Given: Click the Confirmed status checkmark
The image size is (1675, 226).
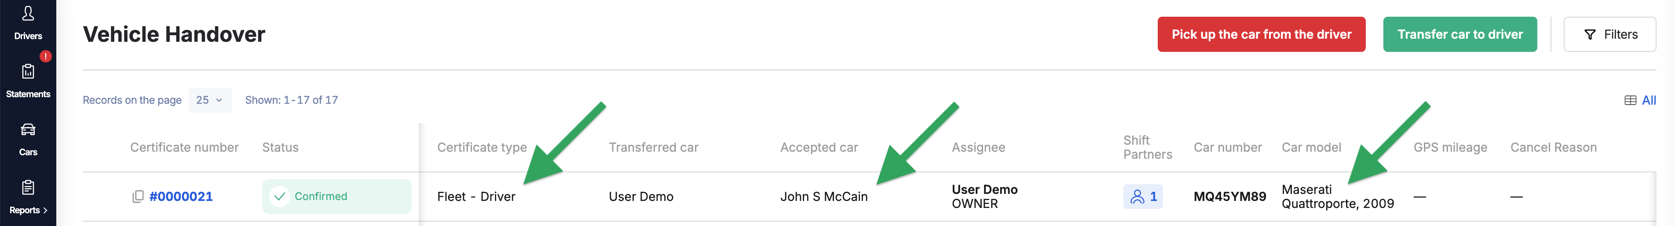Looking at the screenshot, I should (280, 196).
